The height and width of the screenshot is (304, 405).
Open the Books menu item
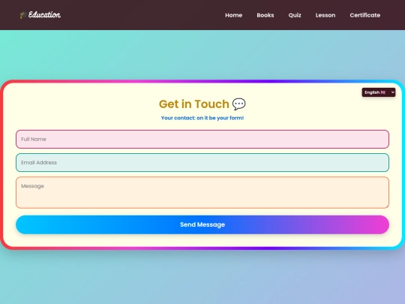265,15
